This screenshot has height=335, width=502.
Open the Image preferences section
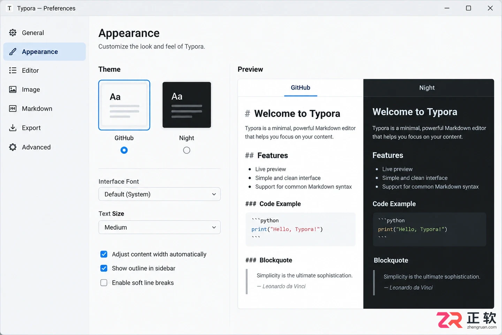(45, 90)
